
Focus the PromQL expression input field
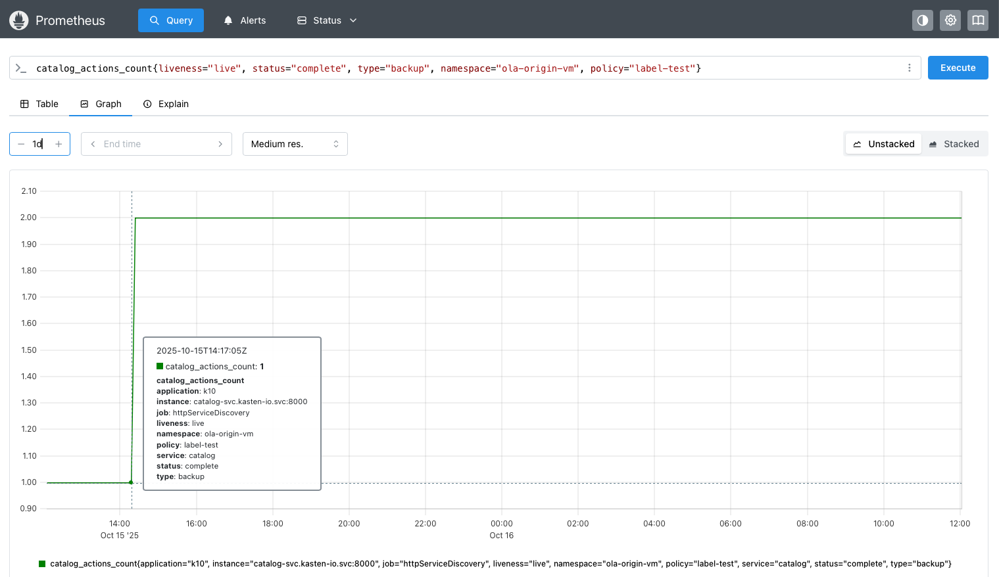tap(460, 68)
